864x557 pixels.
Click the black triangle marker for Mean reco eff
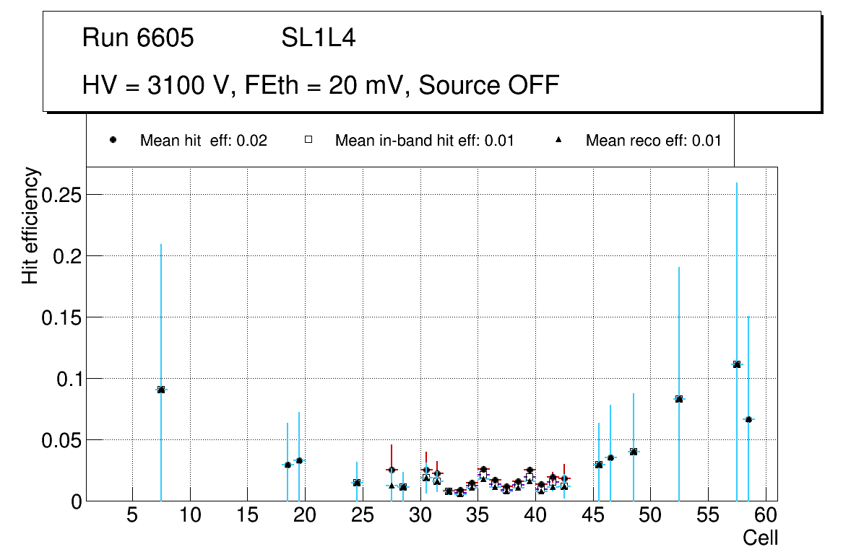(x=558, y=140)
